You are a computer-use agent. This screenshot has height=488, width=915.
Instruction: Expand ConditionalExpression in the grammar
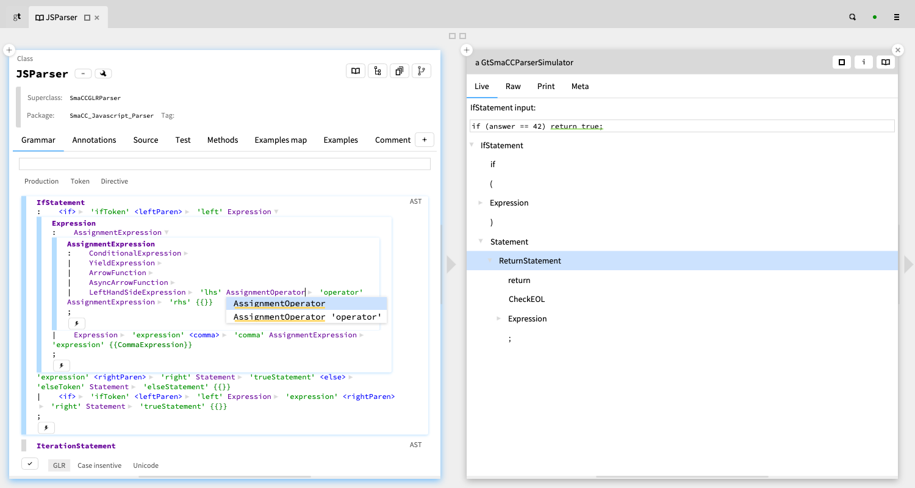pyautogui.click(x=186, y=253)
